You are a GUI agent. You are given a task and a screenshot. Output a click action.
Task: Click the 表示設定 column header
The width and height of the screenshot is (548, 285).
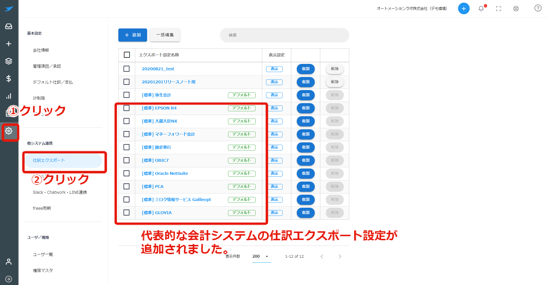pos(276,55)
